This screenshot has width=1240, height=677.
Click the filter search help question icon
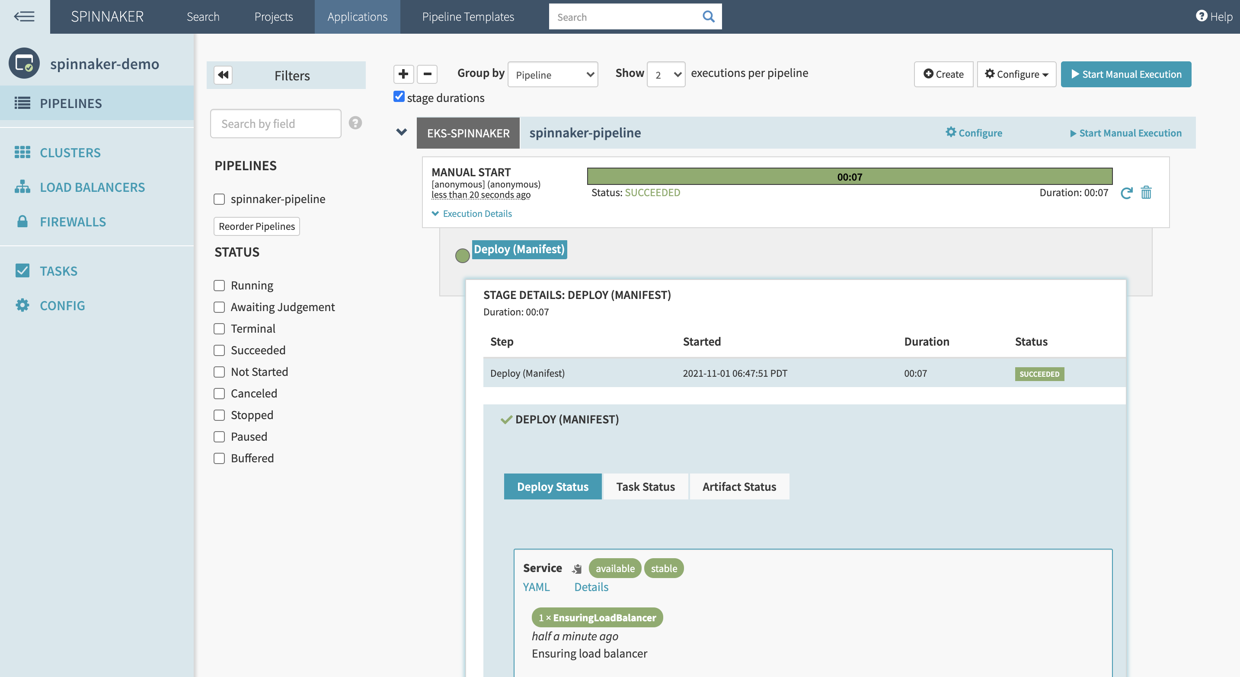point(355,123)
